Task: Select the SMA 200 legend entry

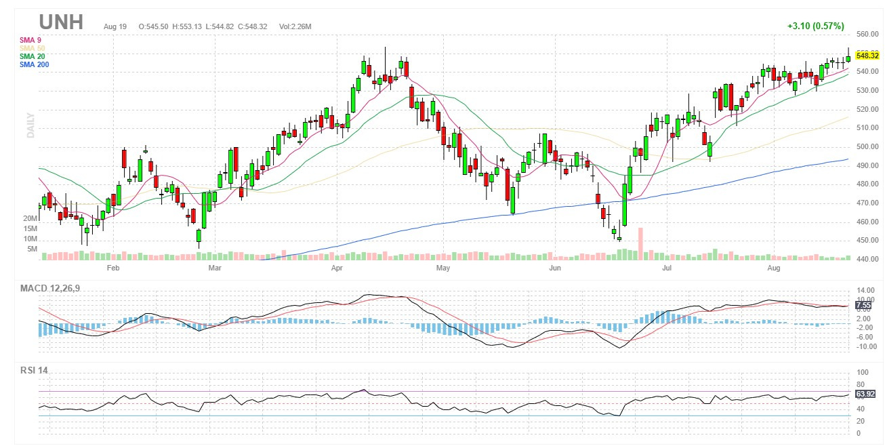Action: 35,64
